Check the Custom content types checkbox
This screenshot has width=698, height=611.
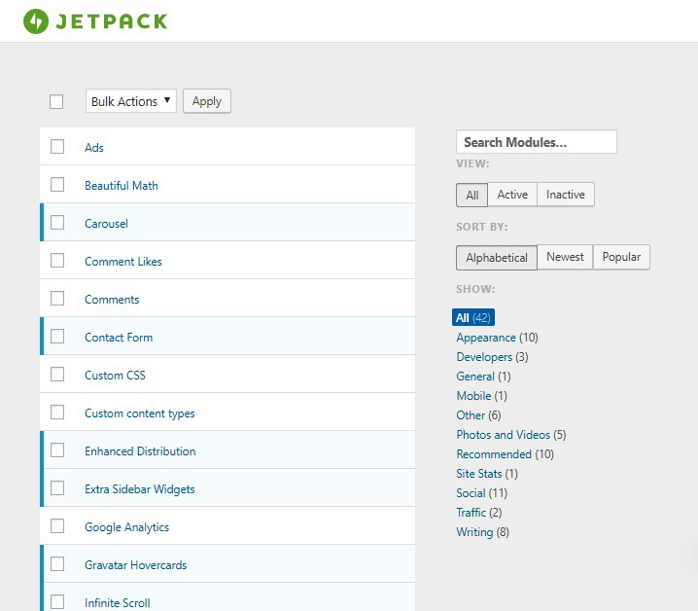pos(57,413)
